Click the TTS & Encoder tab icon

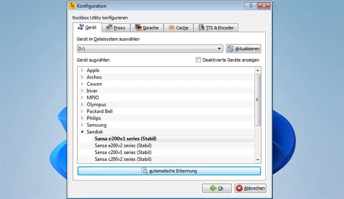click(201, 28)
